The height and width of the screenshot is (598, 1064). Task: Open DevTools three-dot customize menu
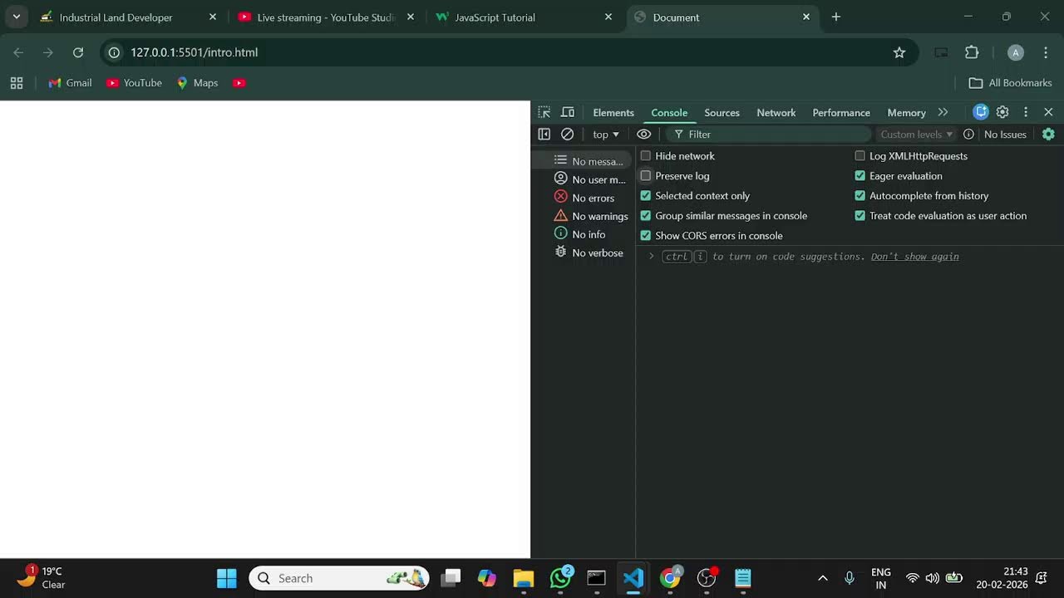coord(1026,112)
